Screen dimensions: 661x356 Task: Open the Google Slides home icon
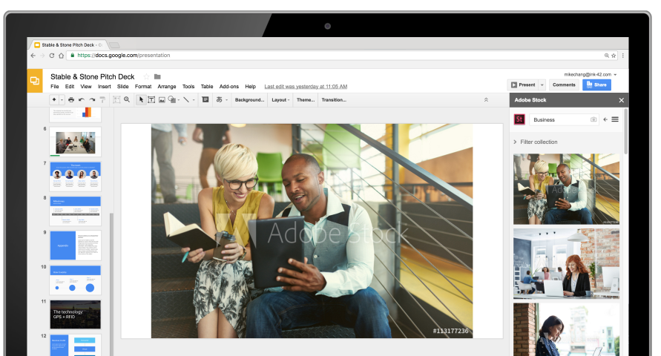(x=35, y=80)
